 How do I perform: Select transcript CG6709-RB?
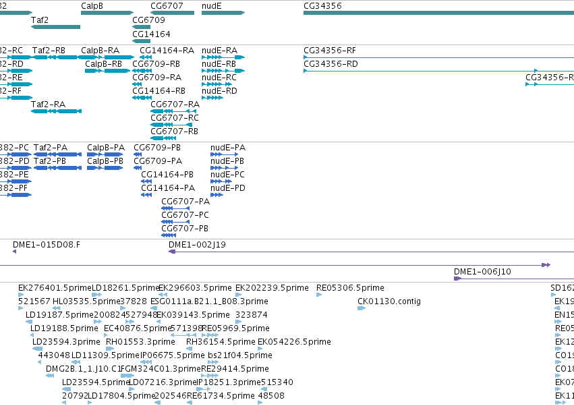[156, 63]
